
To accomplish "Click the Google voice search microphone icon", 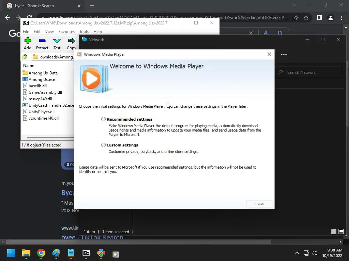I will coord(266,33).
